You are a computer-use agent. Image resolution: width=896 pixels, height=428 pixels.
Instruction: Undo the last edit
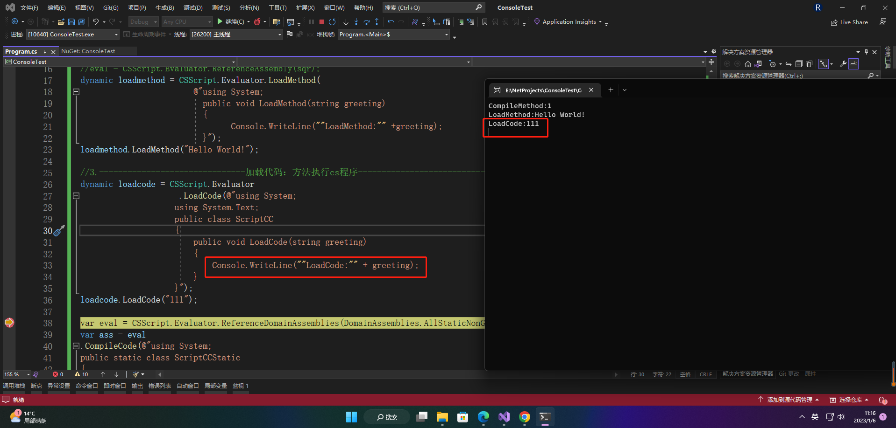pyautogui.click(x=96, y=22)
